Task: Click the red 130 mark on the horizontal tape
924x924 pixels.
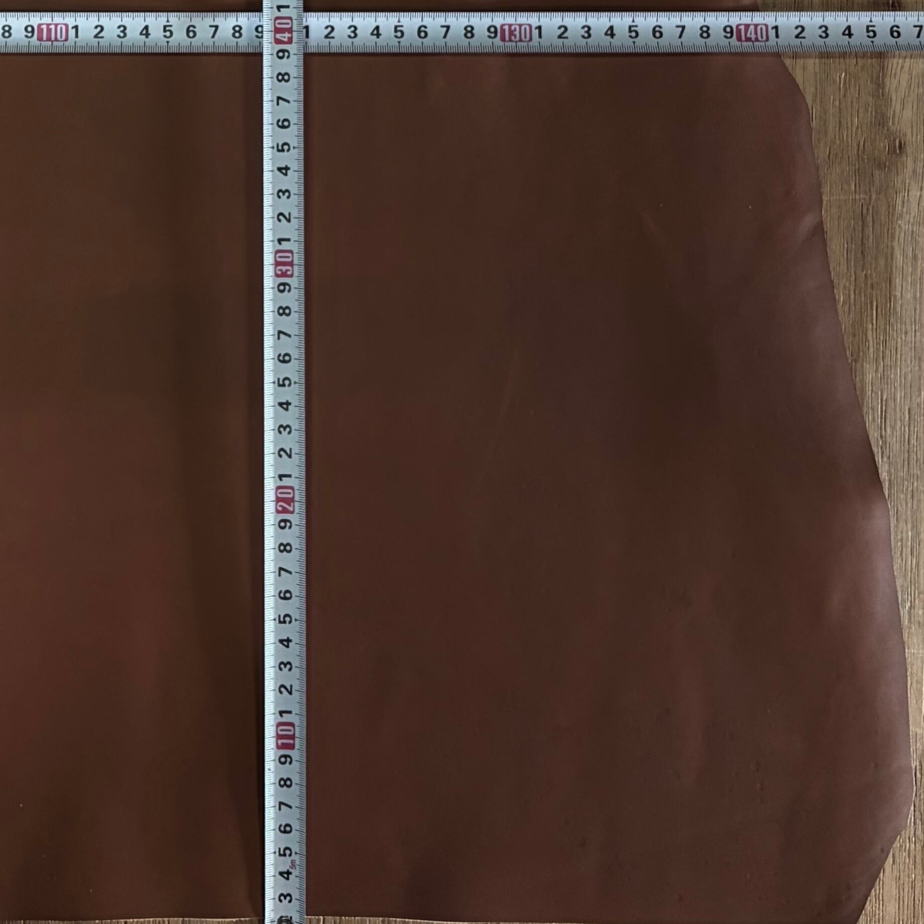Action: [516, 33]
